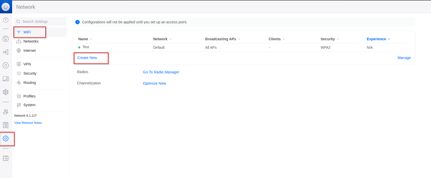Click the Network 8.1.127 version text

(25, 116)
